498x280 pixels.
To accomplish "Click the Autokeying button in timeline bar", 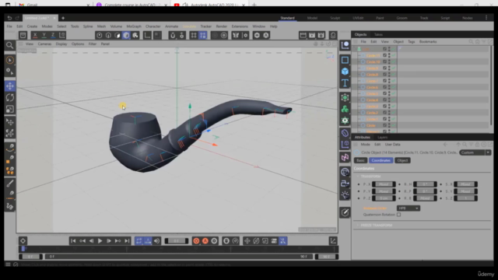I will pyautogui.click(x=205, y=241).
